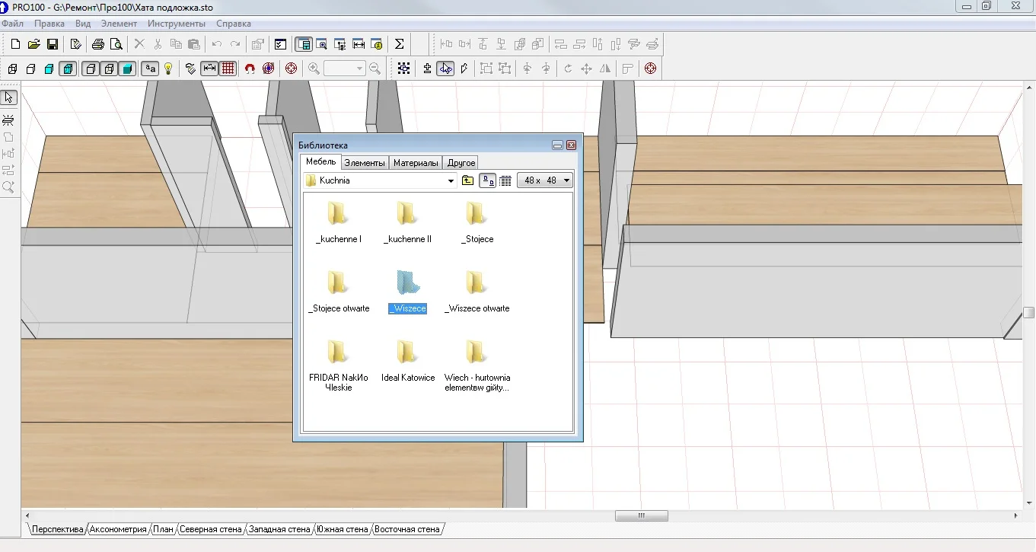The width and height of the screenshot is (1036, 552).
Task: Expand the Kuchnia folder dropdown
Action: 451,180
